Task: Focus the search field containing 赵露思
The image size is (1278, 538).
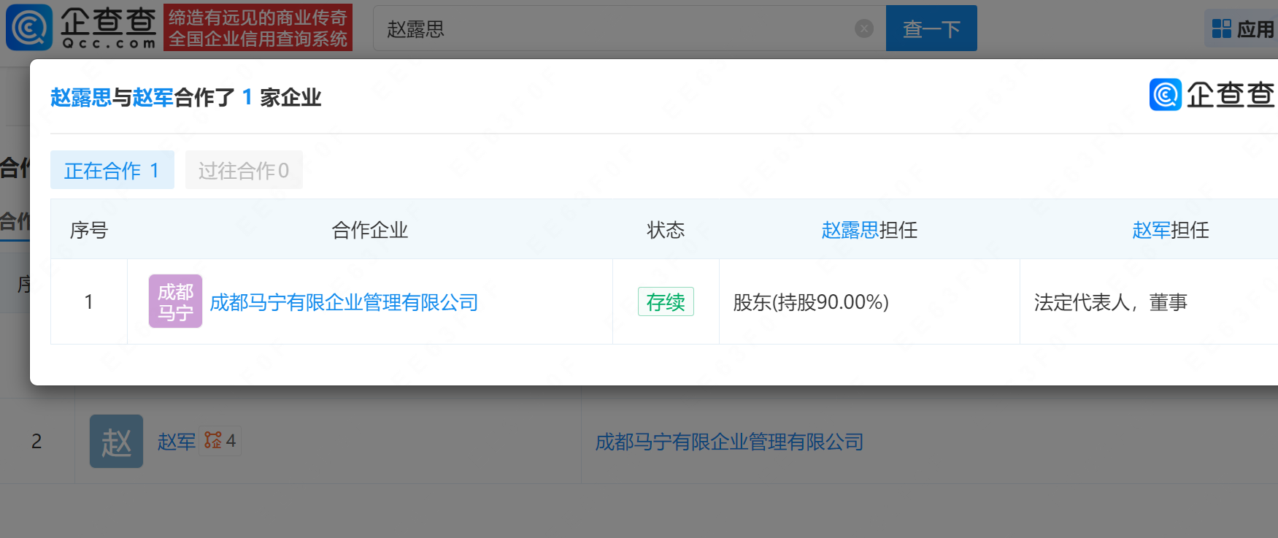Action: (x=613, y=29)
